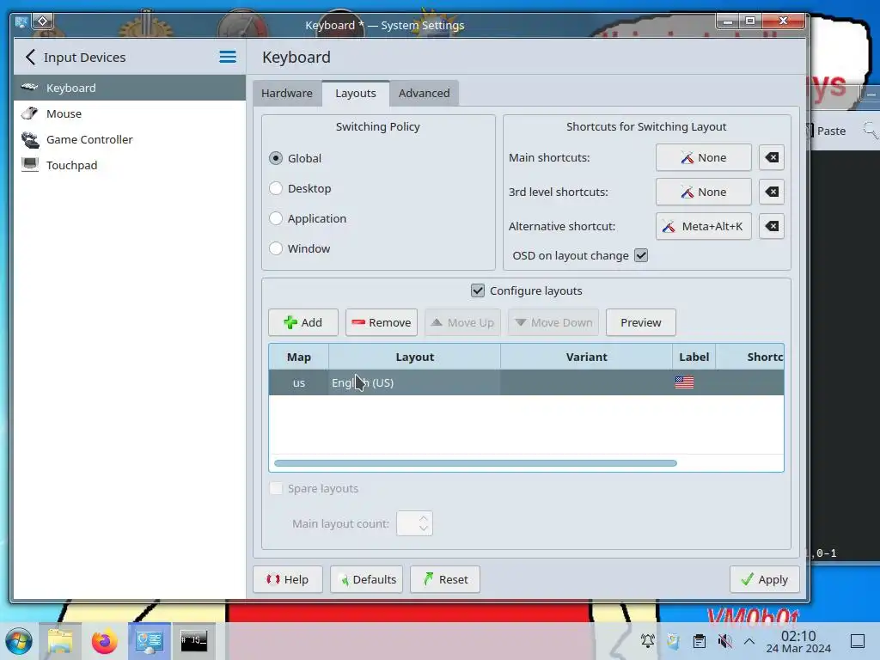Open Touchpad settings

[130, 165]
